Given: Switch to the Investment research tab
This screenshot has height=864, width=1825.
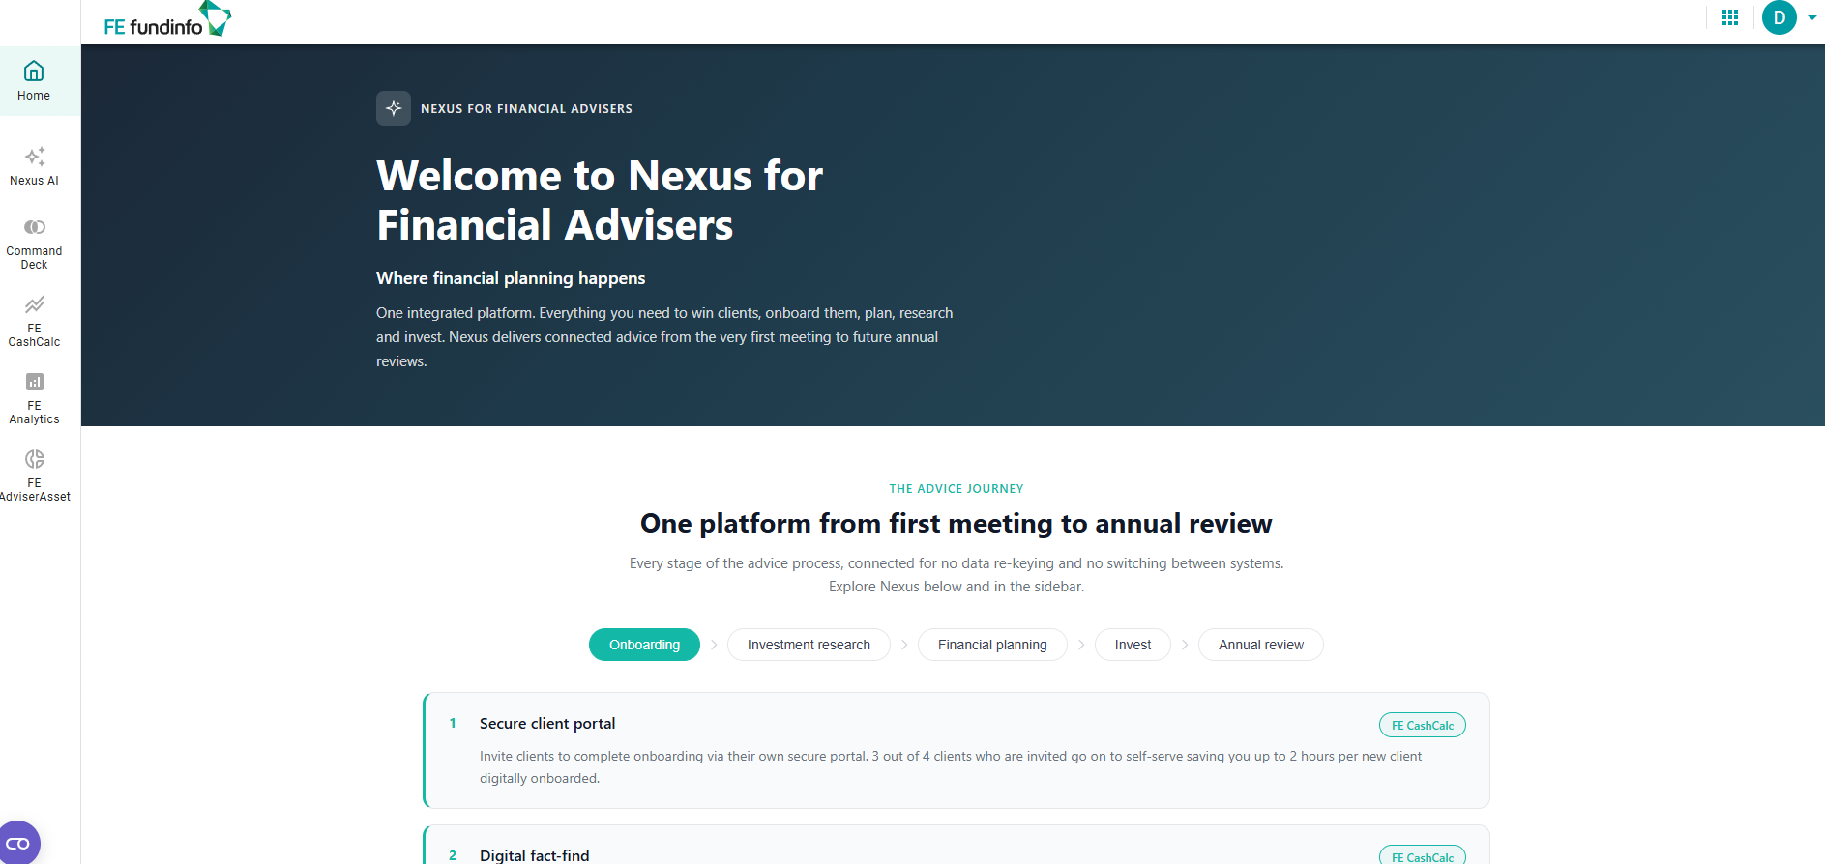Looking at the screenshot, I should pos(809,645).
